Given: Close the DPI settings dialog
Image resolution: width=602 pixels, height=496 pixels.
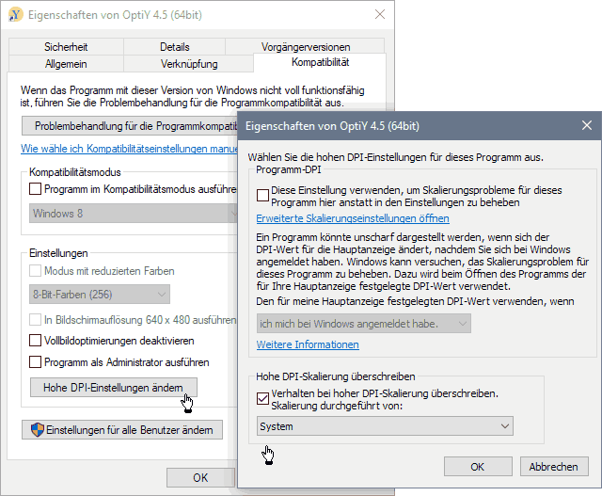Looking at the screenshot, I should coord(585,125).
